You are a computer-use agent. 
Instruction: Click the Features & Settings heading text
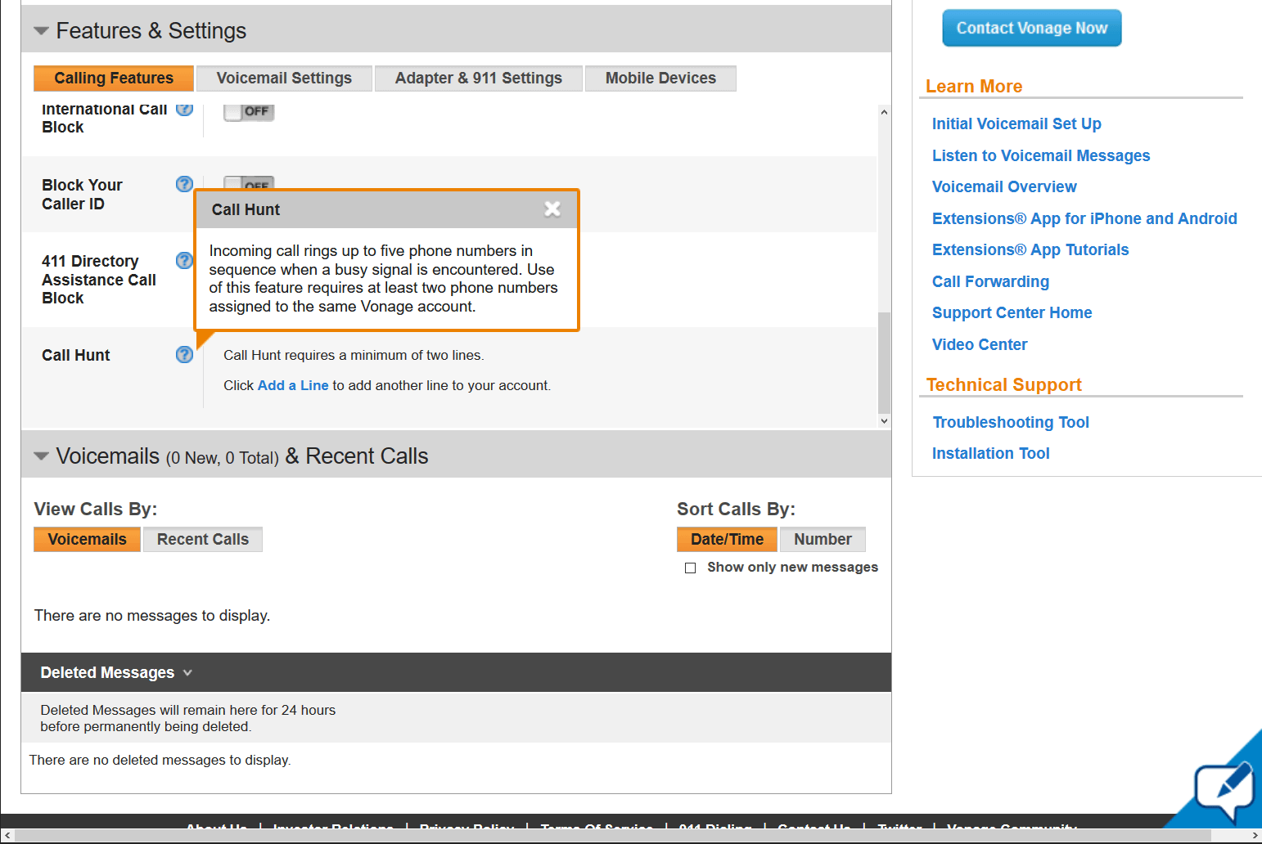pyautogui.click(x=151, y=31)
